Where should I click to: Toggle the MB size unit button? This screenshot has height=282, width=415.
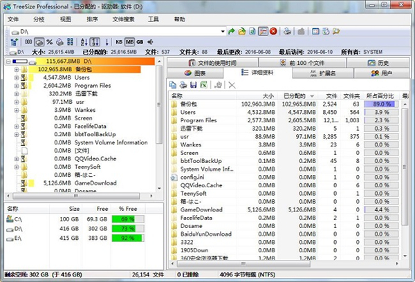[131, 42]
